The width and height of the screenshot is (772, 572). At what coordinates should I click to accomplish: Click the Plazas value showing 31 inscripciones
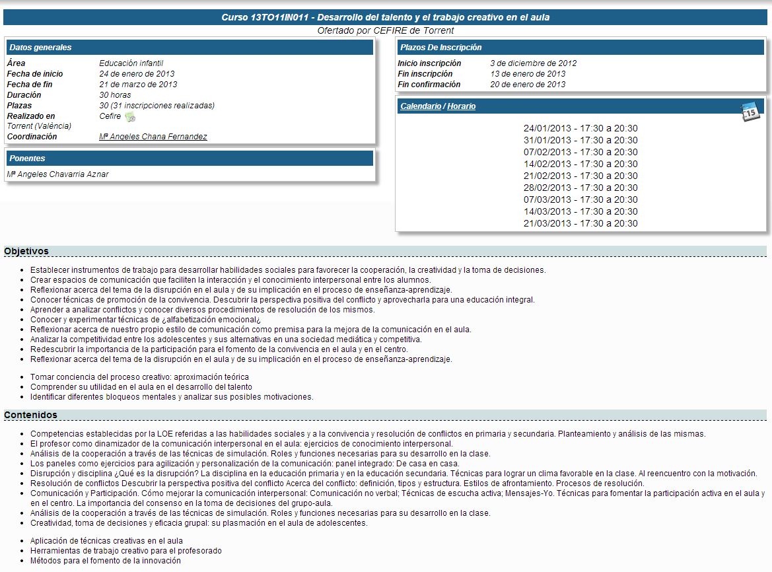[157, 106]
